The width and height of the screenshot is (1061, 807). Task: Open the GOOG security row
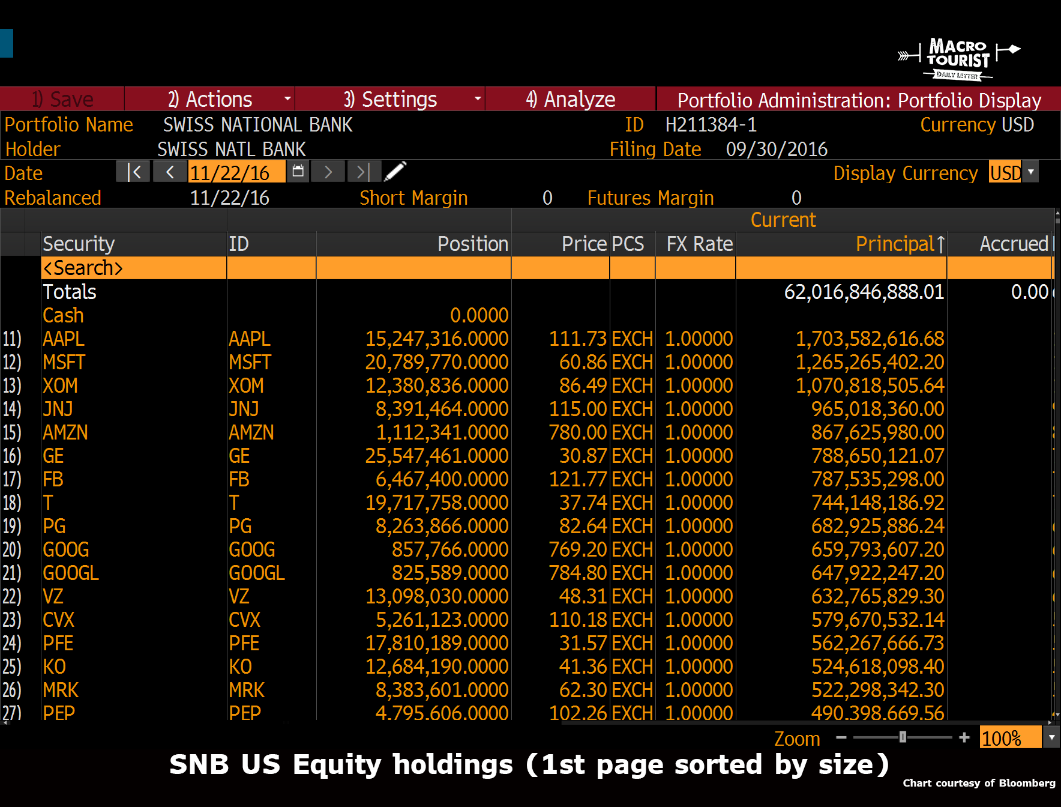[528, 549]
